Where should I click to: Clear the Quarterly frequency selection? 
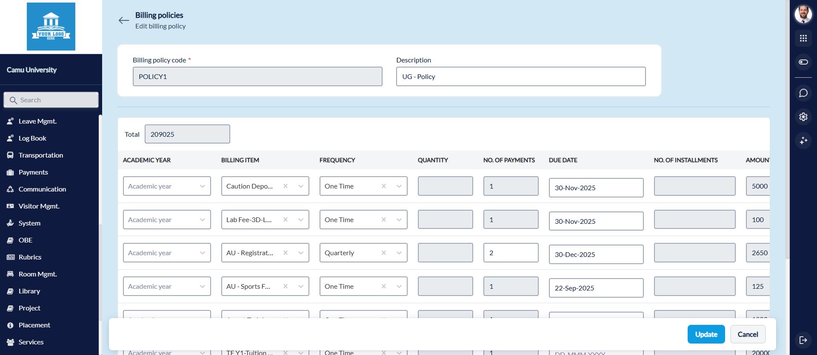[x=384, y=253]
